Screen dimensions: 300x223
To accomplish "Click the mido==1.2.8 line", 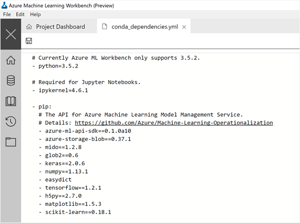I will (x=60, y=147).
